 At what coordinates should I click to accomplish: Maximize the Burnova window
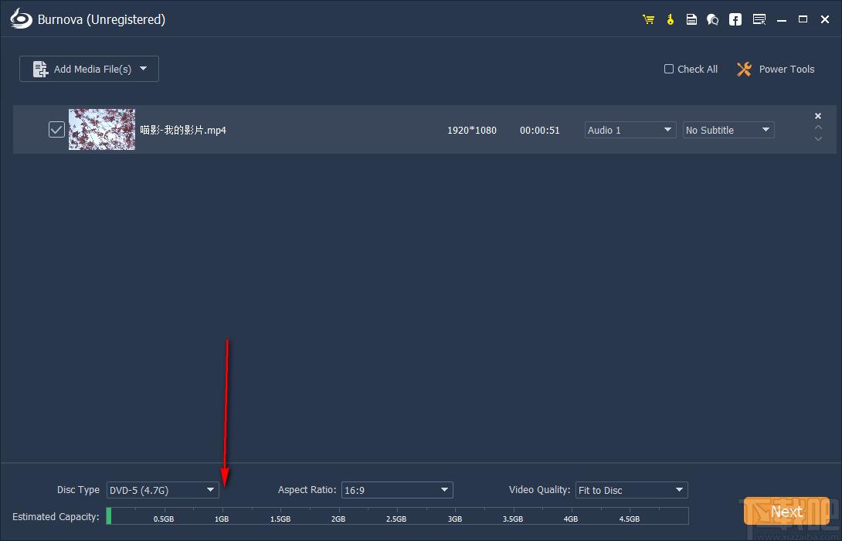coord(803,19)
